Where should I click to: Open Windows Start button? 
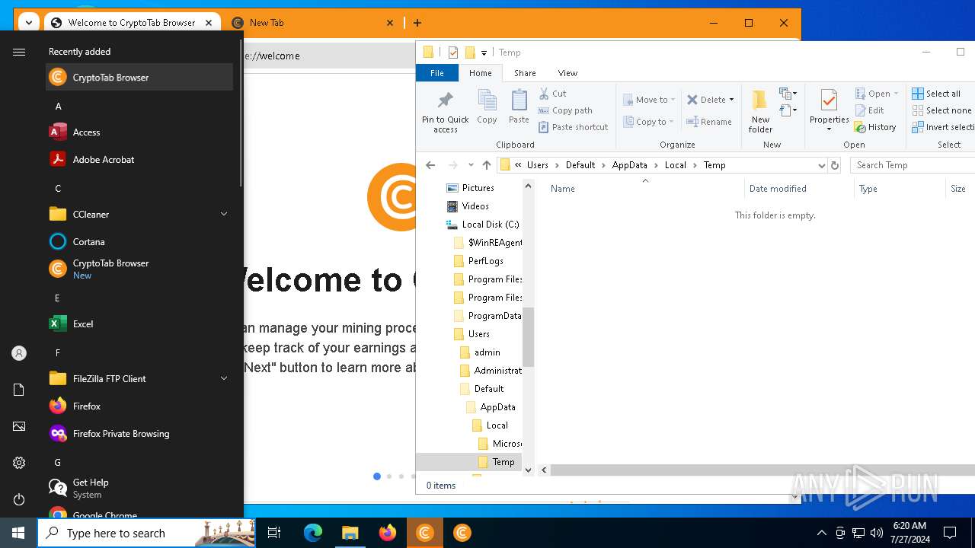[18, 533]
